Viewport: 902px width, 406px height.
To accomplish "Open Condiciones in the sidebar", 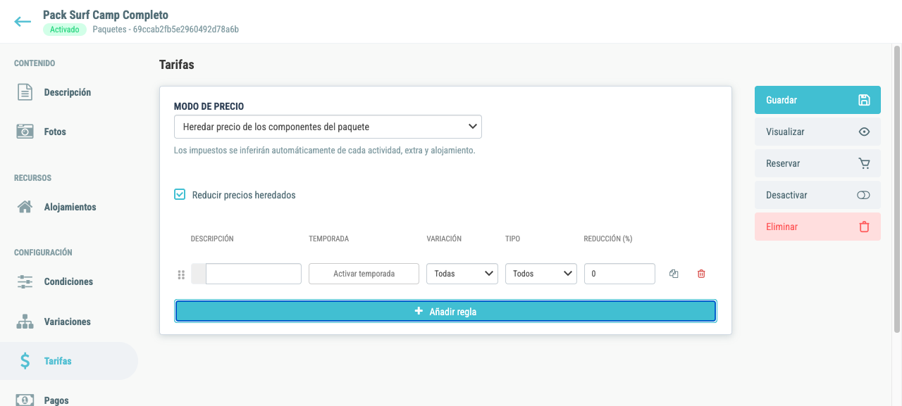I will [x=69, y=281].
